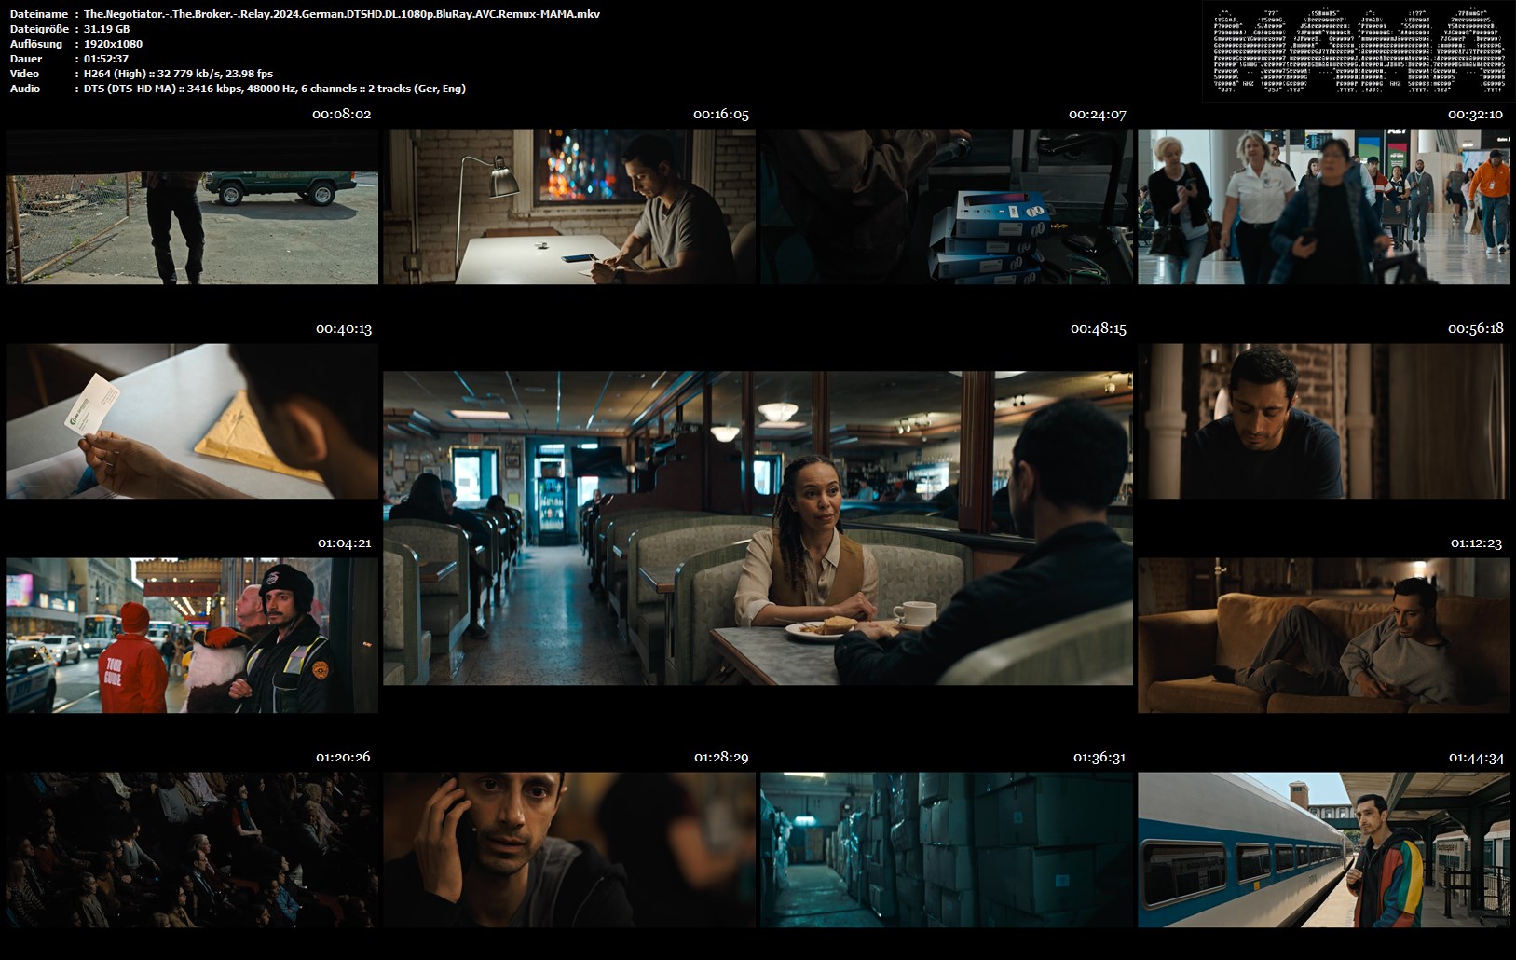This screenshot has width=1516, height=960.
Task: Open the thumbnail showing the green pickup truck
Action: [x=192, y=207]
